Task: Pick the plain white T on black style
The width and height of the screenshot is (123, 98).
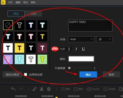Action: (x=31, y=48)
